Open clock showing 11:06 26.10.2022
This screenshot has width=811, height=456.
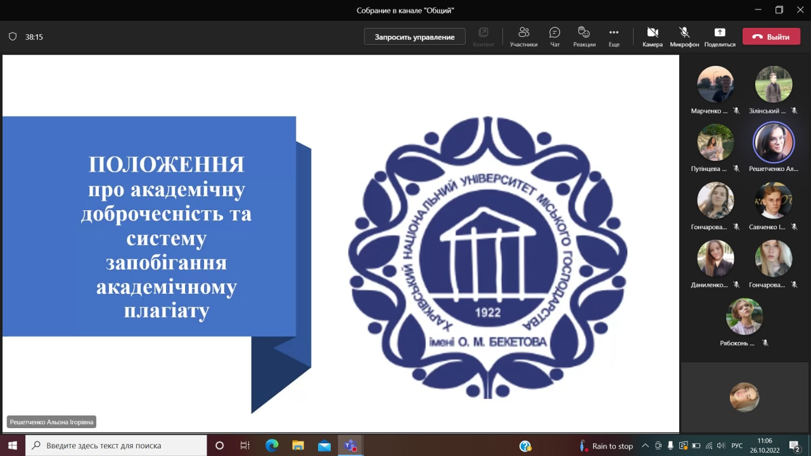pos(765,446)
